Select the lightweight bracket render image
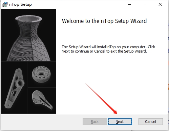Image resolution: width=169 pixels, height=131 pixels. [14, 88]
